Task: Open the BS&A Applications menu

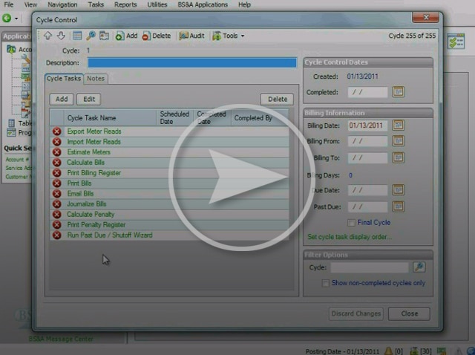Action: (x=203, y=4)
